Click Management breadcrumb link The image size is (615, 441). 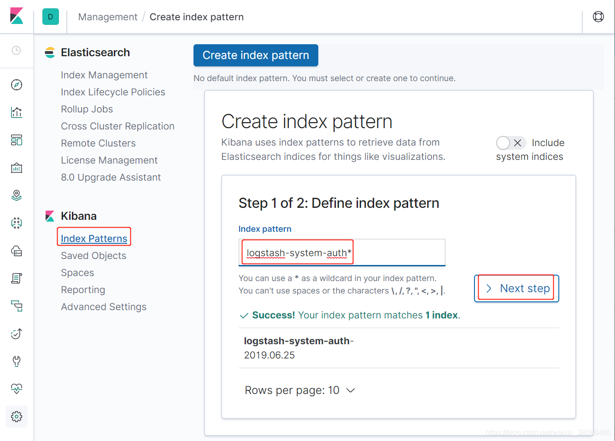108,17
